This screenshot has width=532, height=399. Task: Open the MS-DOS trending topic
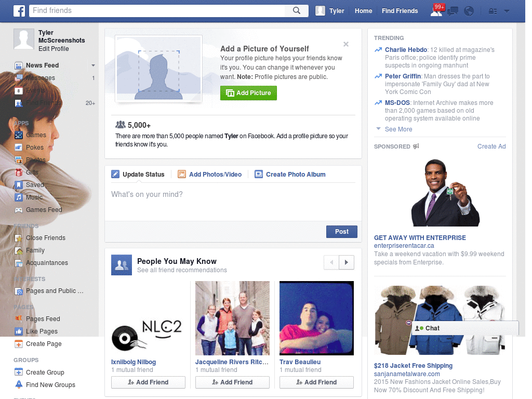pyautogui.click(x=397, y=103)
